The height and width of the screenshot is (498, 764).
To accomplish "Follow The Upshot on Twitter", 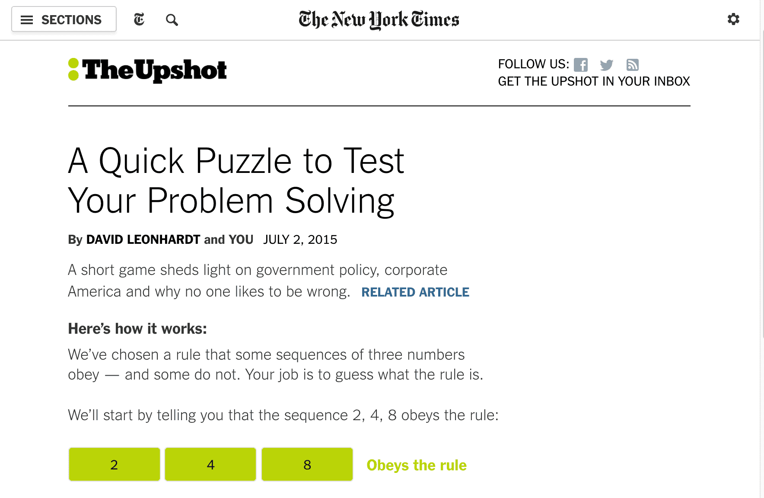I will point(606,65).
